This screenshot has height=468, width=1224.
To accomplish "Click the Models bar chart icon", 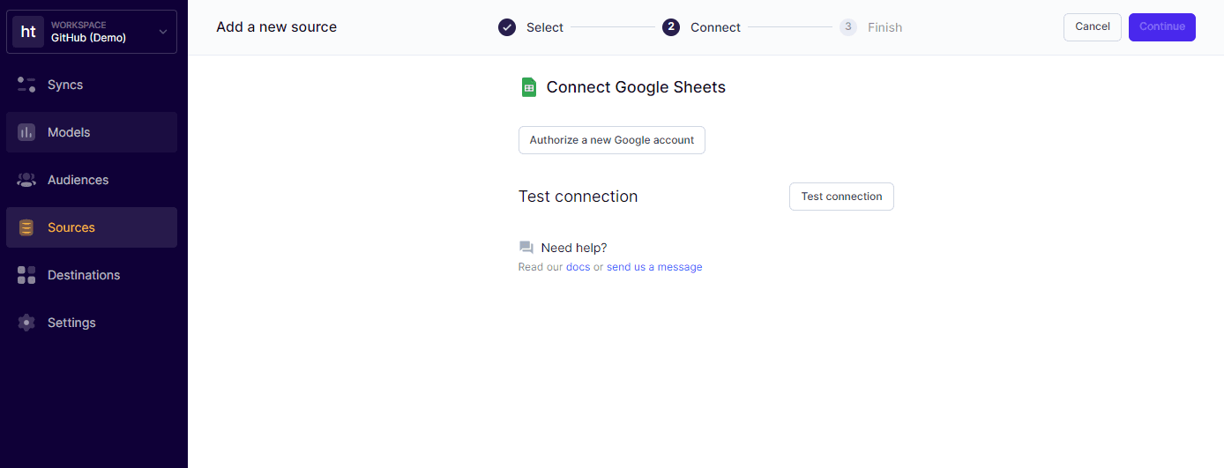I will pos(26,132).
